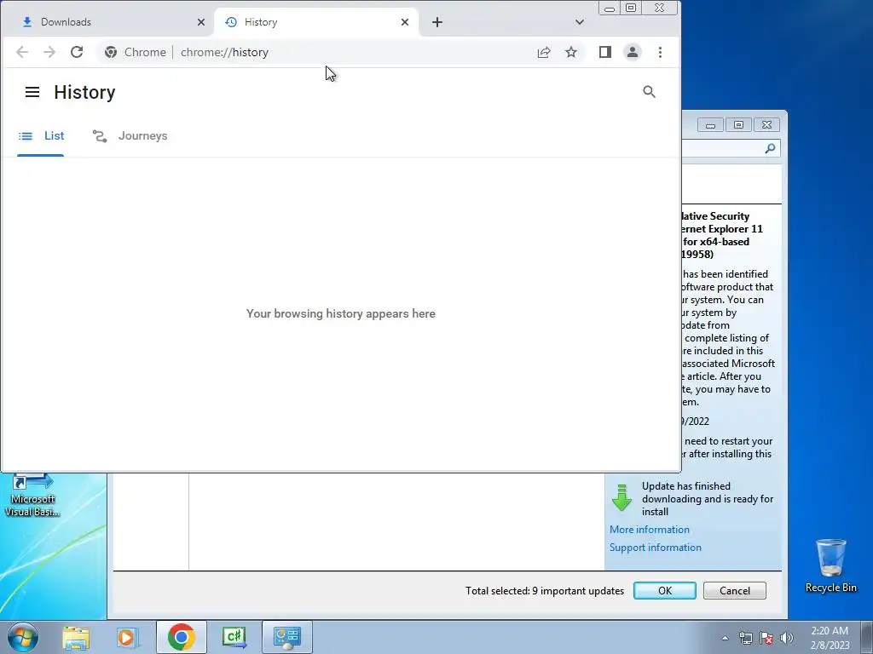873x654 pixels.
Task: Switch to the List view tab
Action: coord(41,135)
